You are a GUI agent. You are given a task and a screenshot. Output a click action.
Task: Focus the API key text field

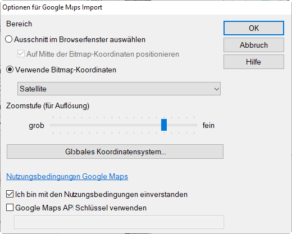coord(119,222)
